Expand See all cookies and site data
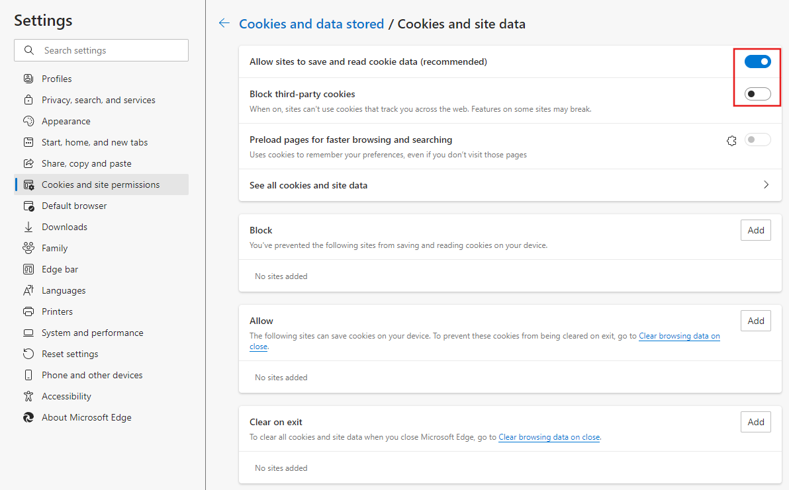Screen dimensions: 789x490 766,185
